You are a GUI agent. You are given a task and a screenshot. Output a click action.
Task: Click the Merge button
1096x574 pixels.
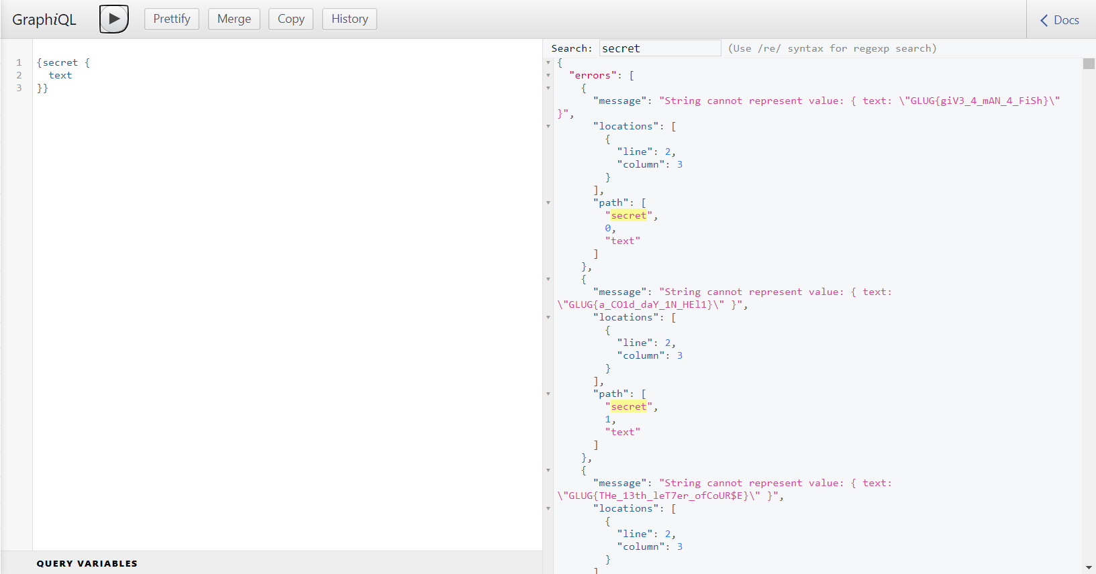pos(234,19)
